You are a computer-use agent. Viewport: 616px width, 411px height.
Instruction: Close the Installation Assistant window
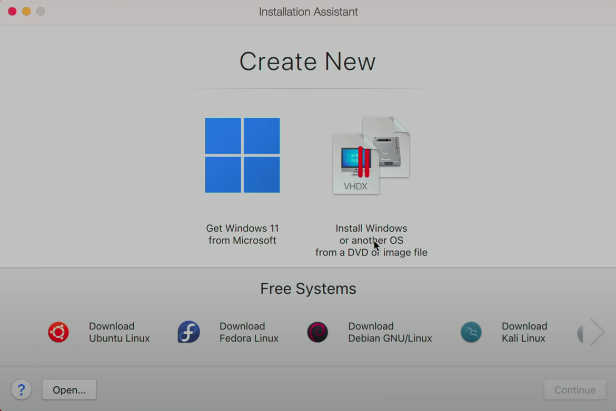click(x=12, y=11)
